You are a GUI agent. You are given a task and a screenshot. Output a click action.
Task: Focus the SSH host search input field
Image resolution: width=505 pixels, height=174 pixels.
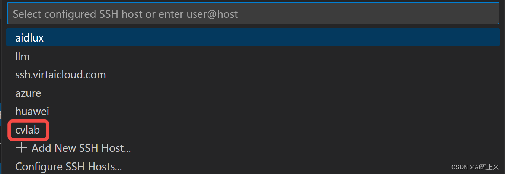click(253, 14)
